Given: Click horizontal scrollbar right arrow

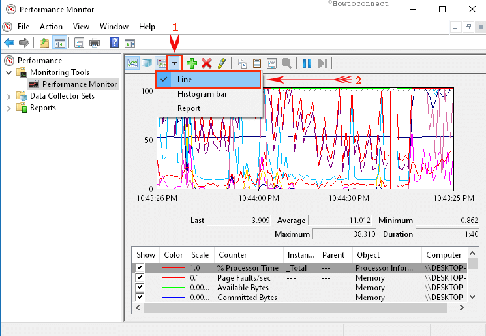Looking at the screenshot, I should point(461,308).
